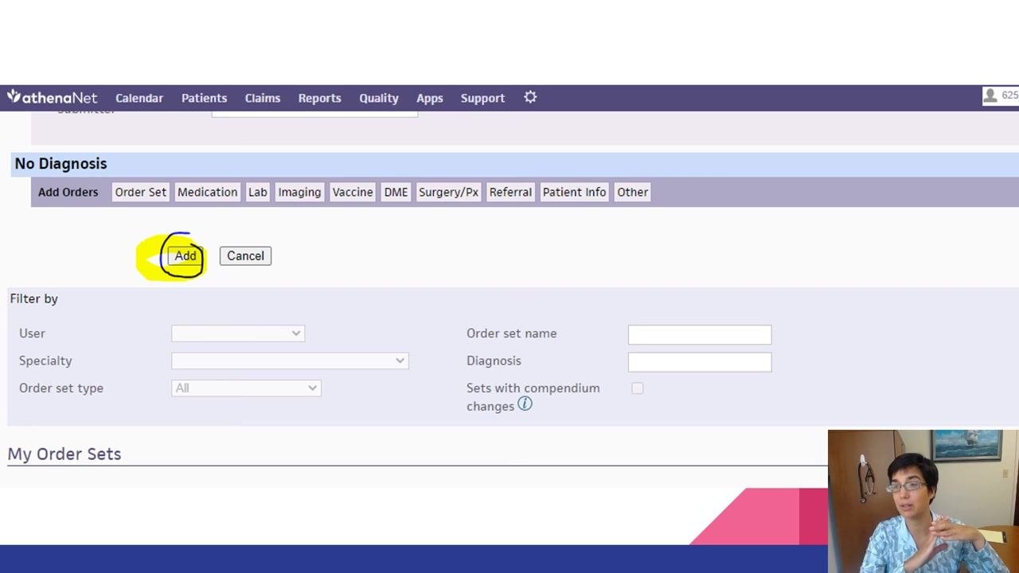Select the Surgery/Px order type

(448, 192)
